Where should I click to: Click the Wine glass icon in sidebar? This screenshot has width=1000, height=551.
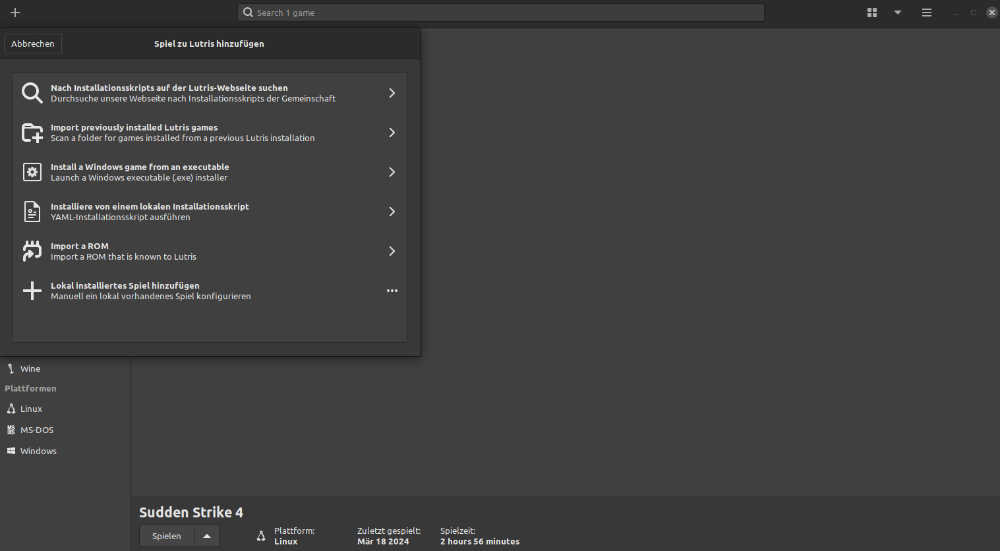[x=11, y=368]
